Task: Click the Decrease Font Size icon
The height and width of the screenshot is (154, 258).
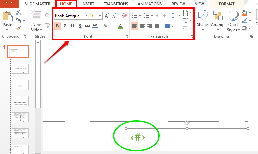Action: tap(114, 16)
